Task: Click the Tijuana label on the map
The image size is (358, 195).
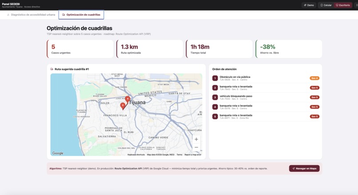Action: click(x=137, y=102)
